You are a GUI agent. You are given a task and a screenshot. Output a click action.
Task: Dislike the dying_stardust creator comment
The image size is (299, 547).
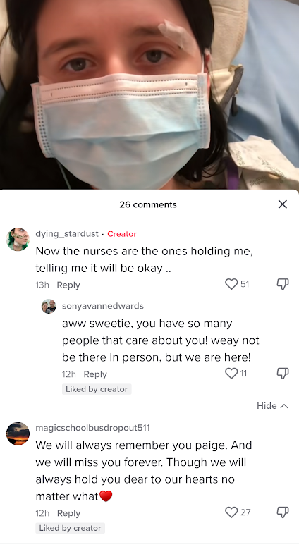pos(283,284)
